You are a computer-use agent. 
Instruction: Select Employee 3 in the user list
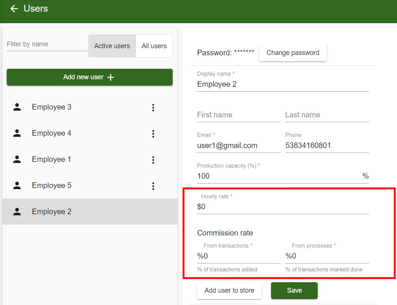[90, 107]
